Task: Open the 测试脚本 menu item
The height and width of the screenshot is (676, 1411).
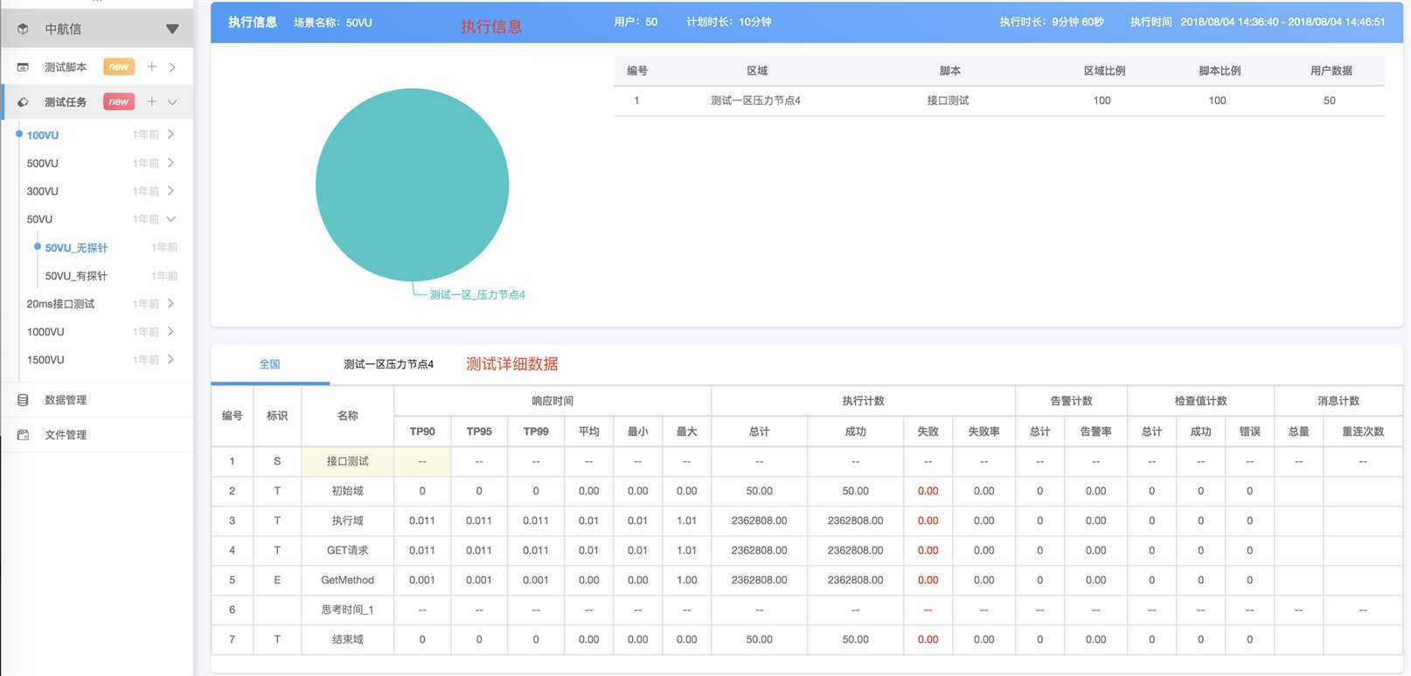Action: click(x=66, y=67)
